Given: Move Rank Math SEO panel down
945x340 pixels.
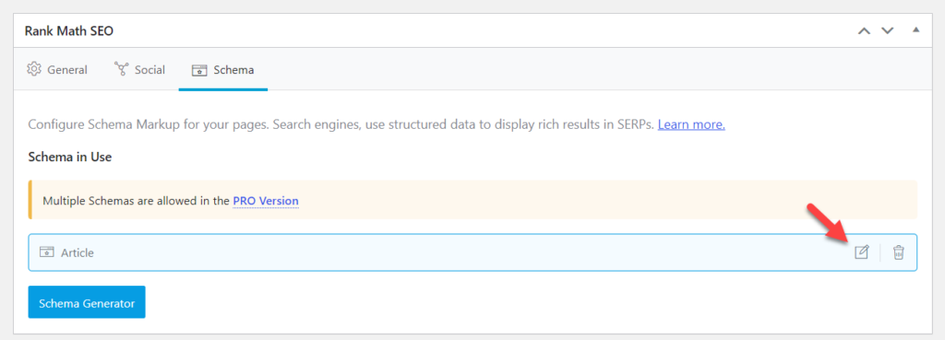Looking at the screenshot, I should (887, 30).
